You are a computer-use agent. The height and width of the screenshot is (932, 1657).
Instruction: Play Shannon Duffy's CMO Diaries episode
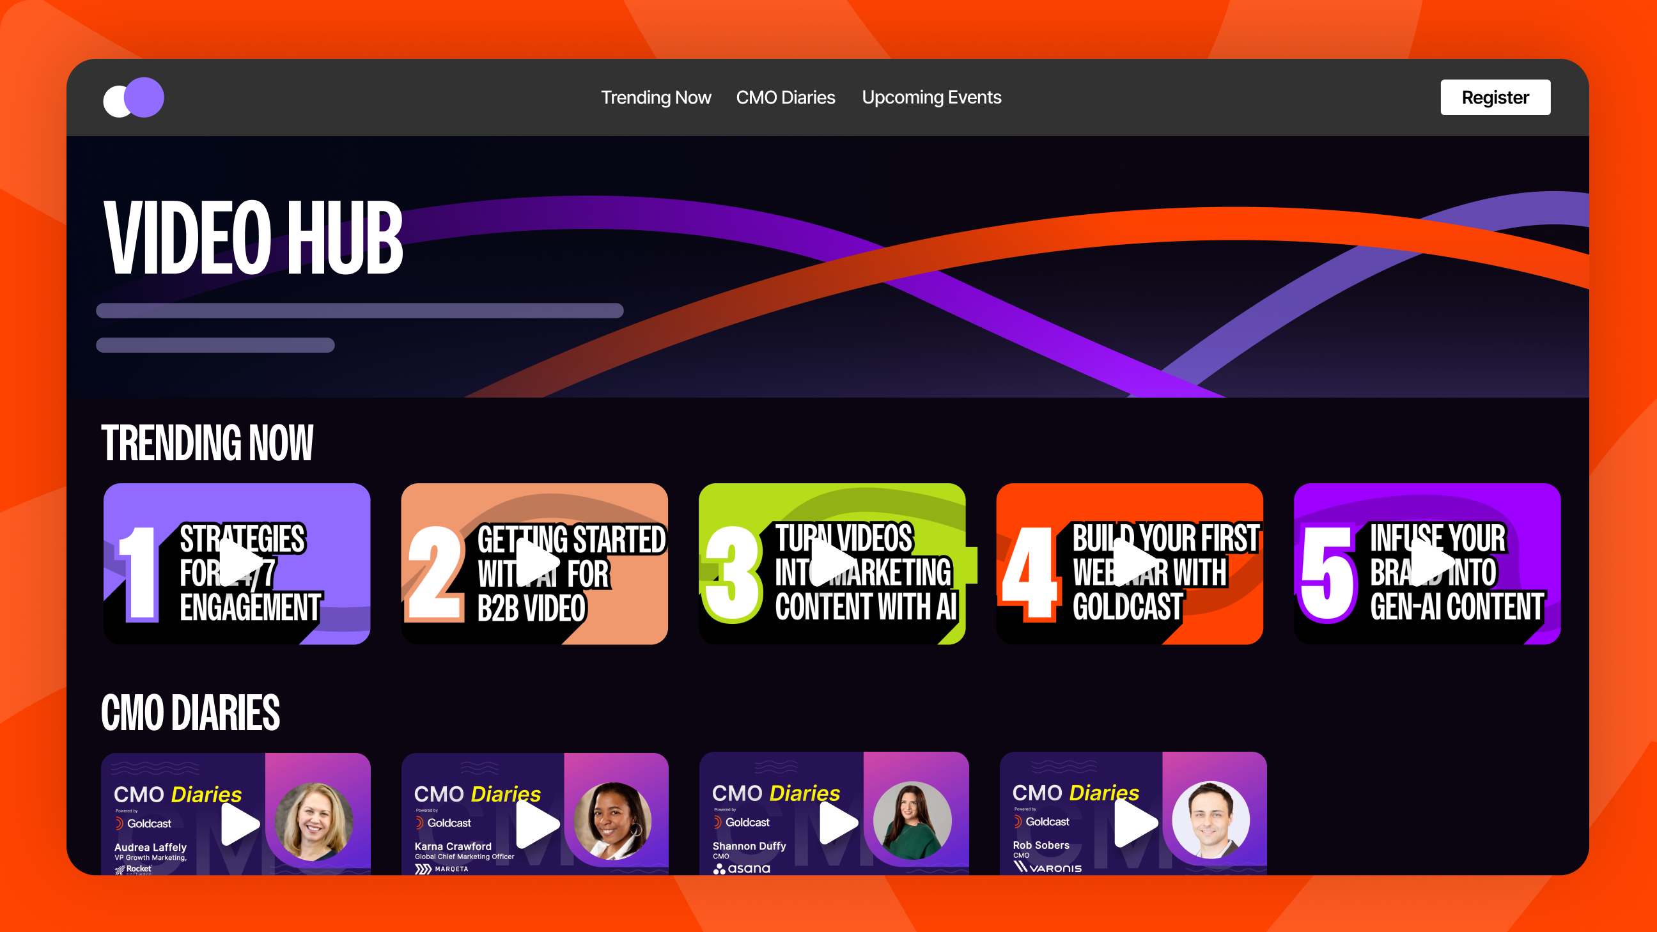pos(837,823)
